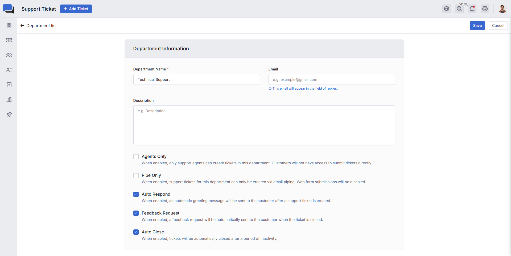Screen dimensions: 511x256
Task: Enable the Agents Only checkbox
Action: click(x=136, y=157)
